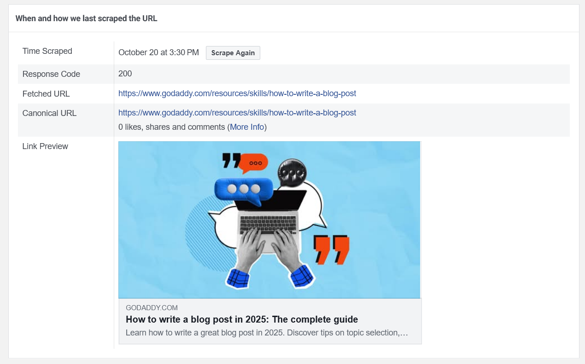The image size is (585, 364).
Task: Click the Response Code row label
Action: (51, 74)
